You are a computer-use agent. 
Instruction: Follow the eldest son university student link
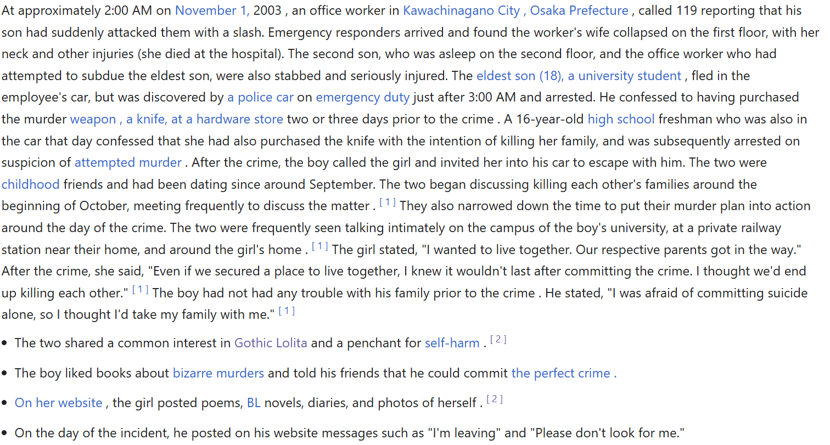[579, 76]
